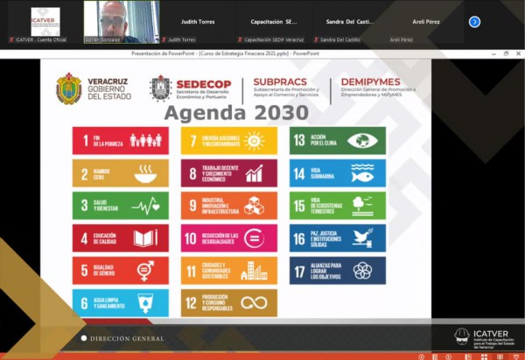Click water glass icon on goal 6 tile
The width and height of the screenshot is (525, 360).
pyautogui.click(x=145, y=303)
